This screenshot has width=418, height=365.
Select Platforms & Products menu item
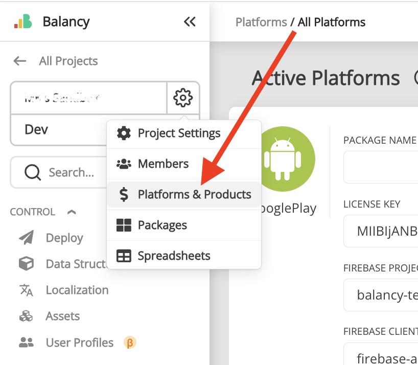(183, 194)
